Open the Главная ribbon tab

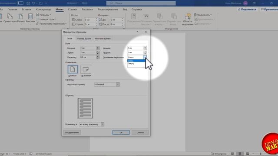(x=13, y=10)
